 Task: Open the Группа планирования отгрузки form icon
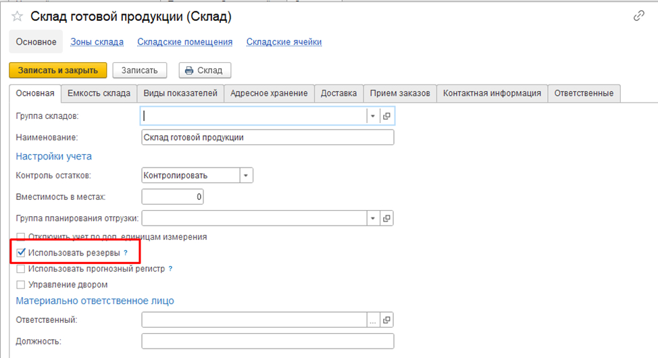(x=387, y=218)
